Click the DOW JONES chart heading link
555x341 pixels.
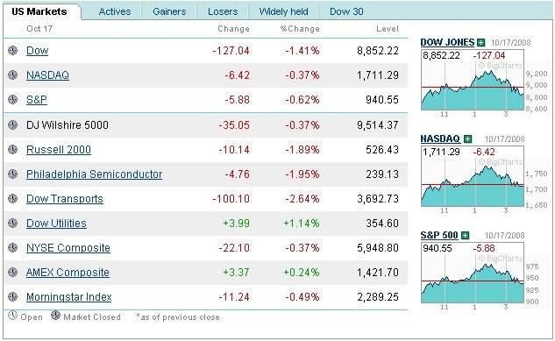pos(447,42)
